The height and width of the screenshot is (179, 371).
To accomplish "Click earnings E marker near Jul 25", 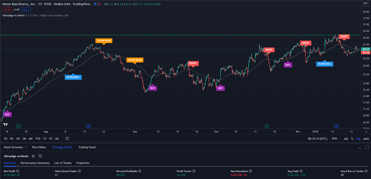I will [19, 126].
